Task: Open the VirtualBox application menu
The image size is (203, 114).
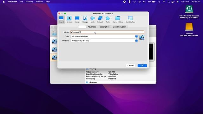Action: pyautogui.click(x=12, y=2)
